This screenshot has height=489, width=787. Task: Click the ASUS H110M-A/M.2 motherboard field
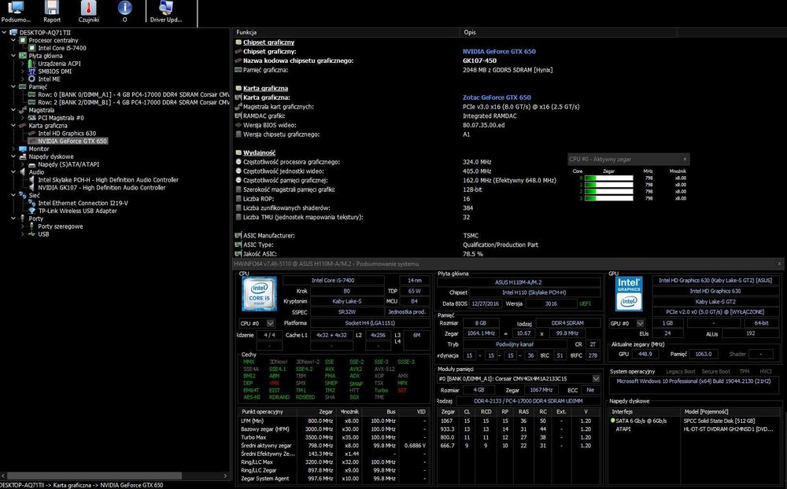[519, 282]
